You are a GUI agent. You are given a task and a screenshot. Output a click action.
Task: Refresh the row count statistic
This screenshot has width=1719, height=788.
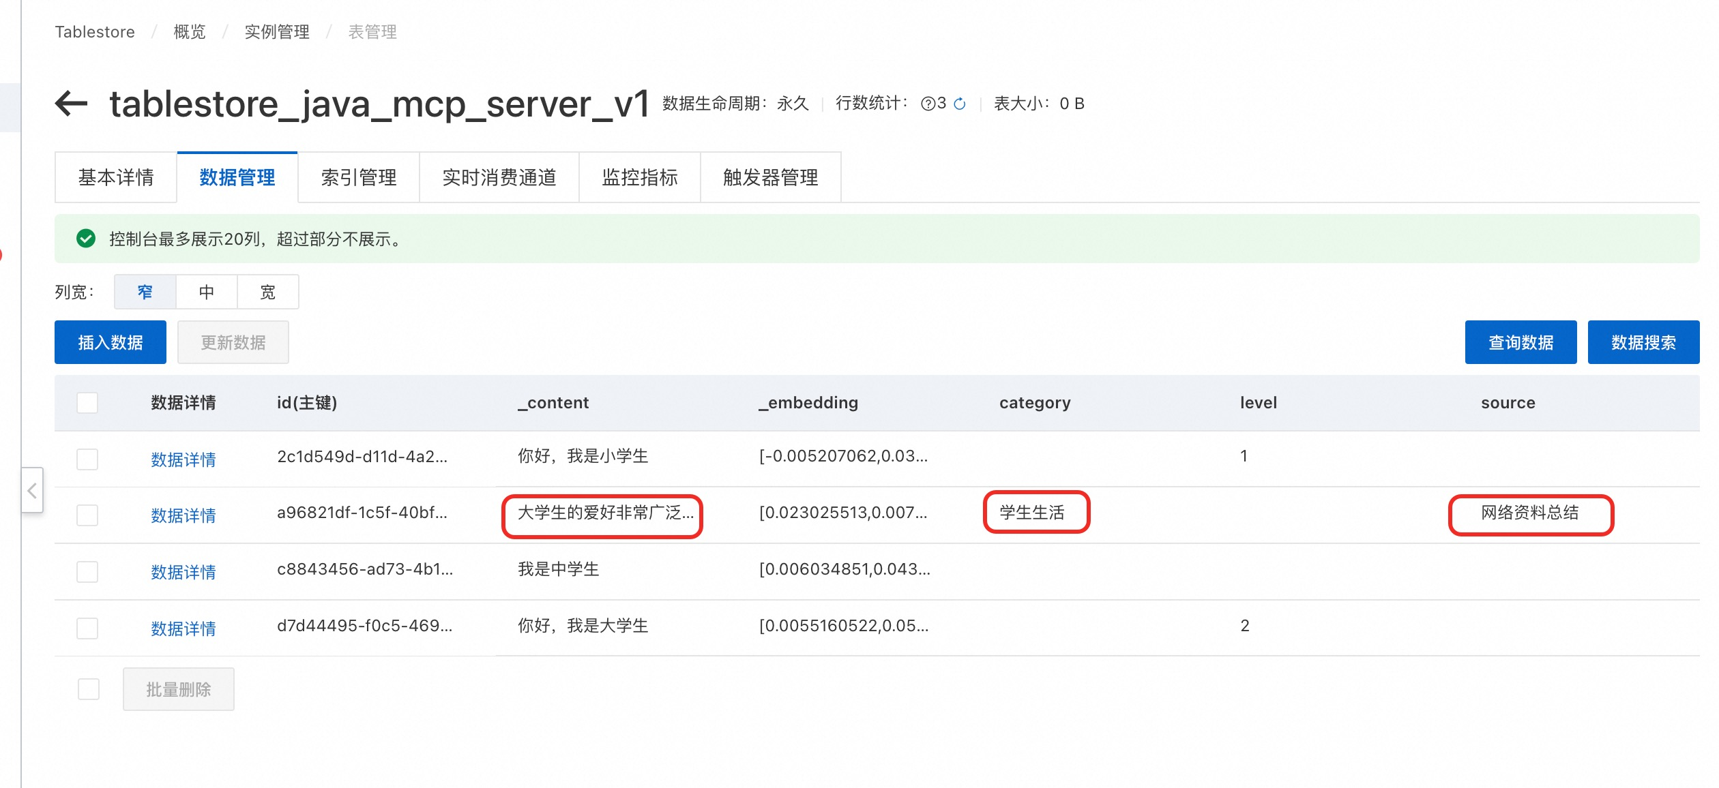(961, 104)
